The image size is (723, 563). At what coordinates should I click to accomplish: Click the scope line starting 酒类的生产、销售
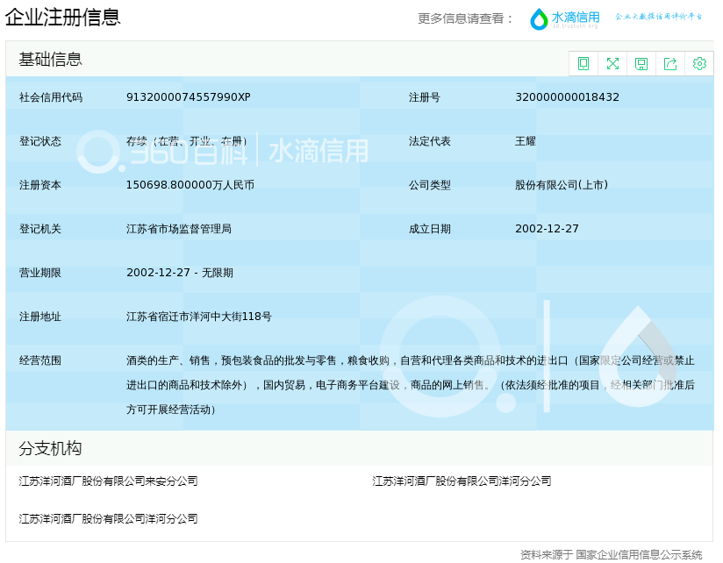[411, 360]
